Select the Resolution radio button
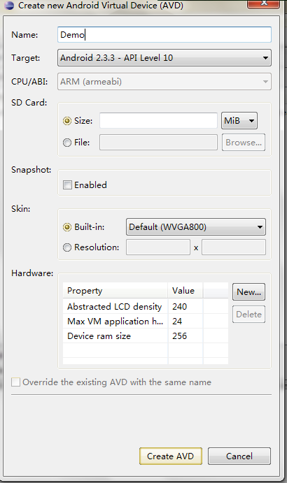The image size is (287, 483). click(67, 247)
